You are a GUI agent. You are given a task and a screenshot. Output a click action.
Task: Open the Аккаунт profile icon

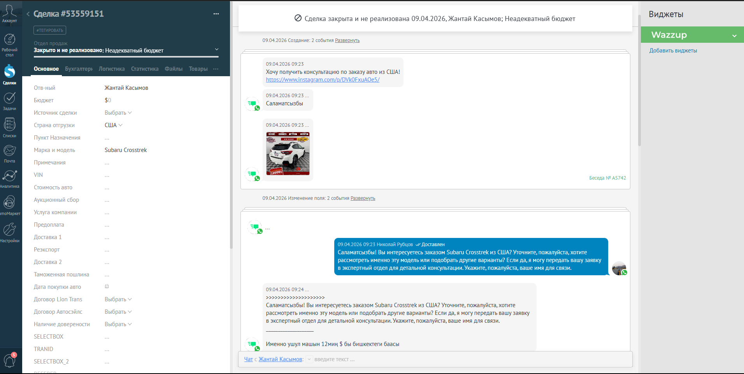[x=9, y=13]
